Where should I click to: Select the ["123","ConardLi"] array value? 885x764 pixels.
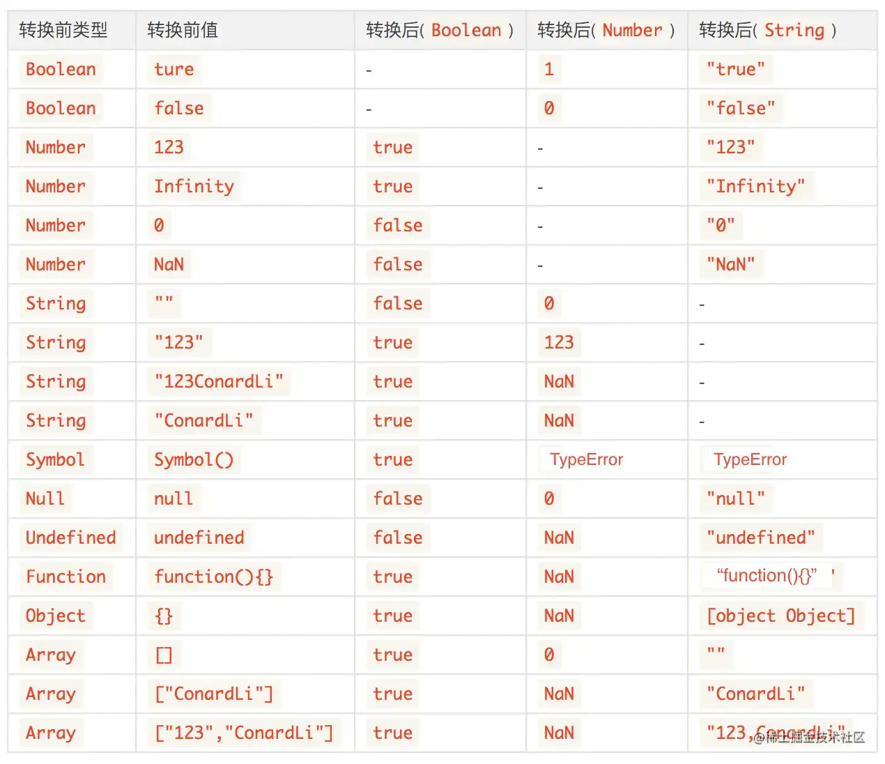pyautogui.click(x=244, y=733)
